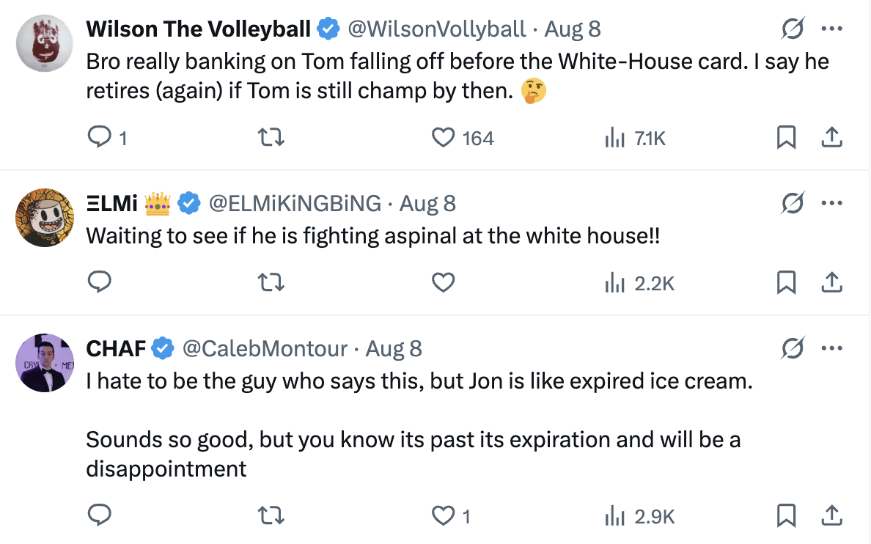Viewport: 871px width, 544px height.
Task: Like ELMi's tweet about Aspinall
Action: click(444, 282)
